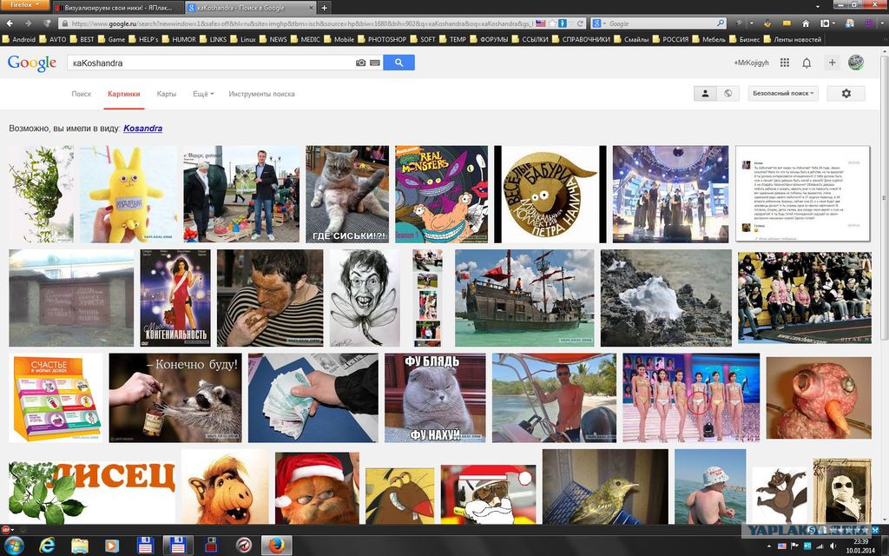This screenshot has width=889, height=556.
Task: Switch to personal results view
Action: click(x=705, y=93)
